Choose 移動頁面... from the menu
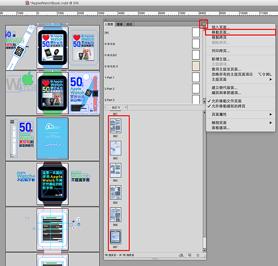 coord(240,32)
